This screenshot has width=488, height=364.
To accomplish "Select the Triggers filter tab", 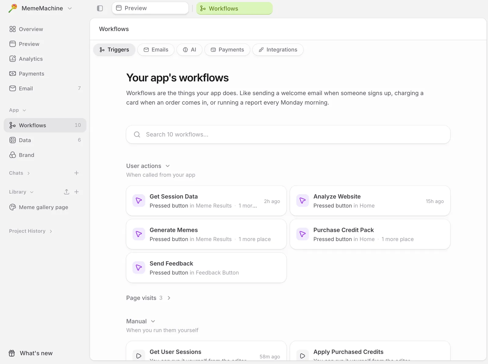I will coord(114,50).
